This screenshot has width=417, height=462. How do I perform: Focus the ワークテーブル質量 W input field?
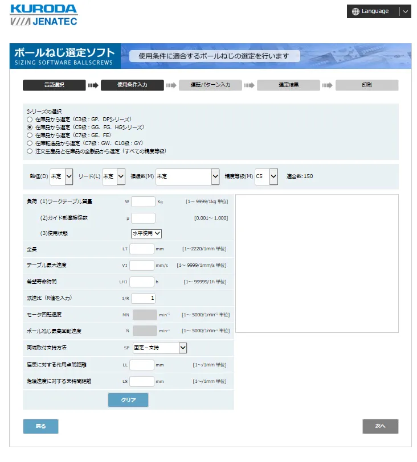click(x=144, y=201)
